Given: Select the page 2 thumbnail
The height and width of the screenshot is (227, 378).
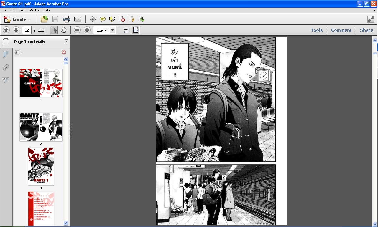Looking at the screenshot, I should (x=41, y=127).
